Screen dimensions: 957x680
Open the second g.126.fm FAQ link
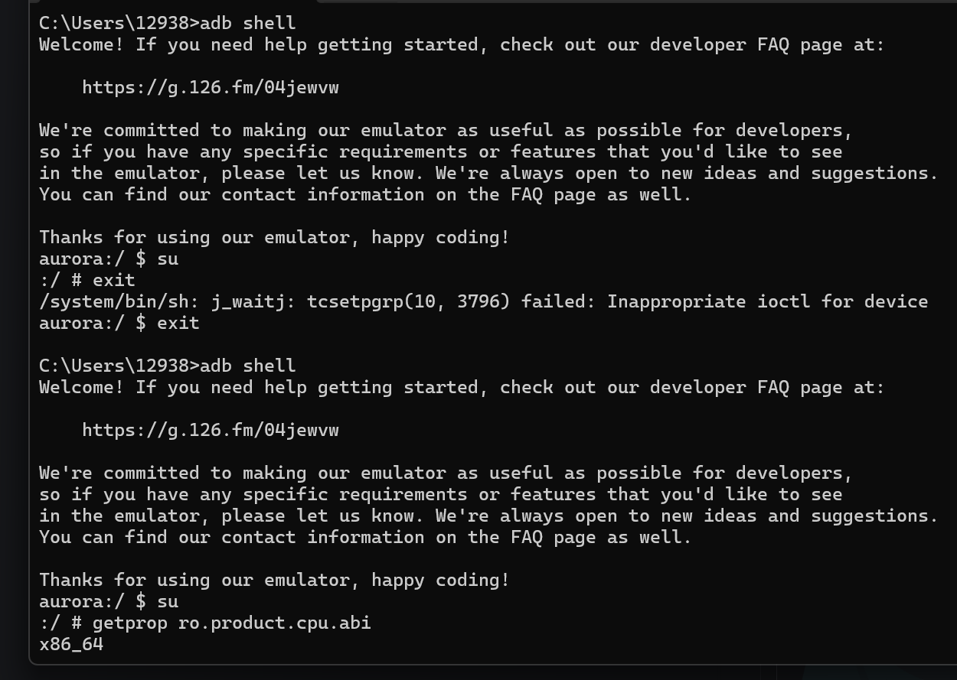tap(210, 431)
